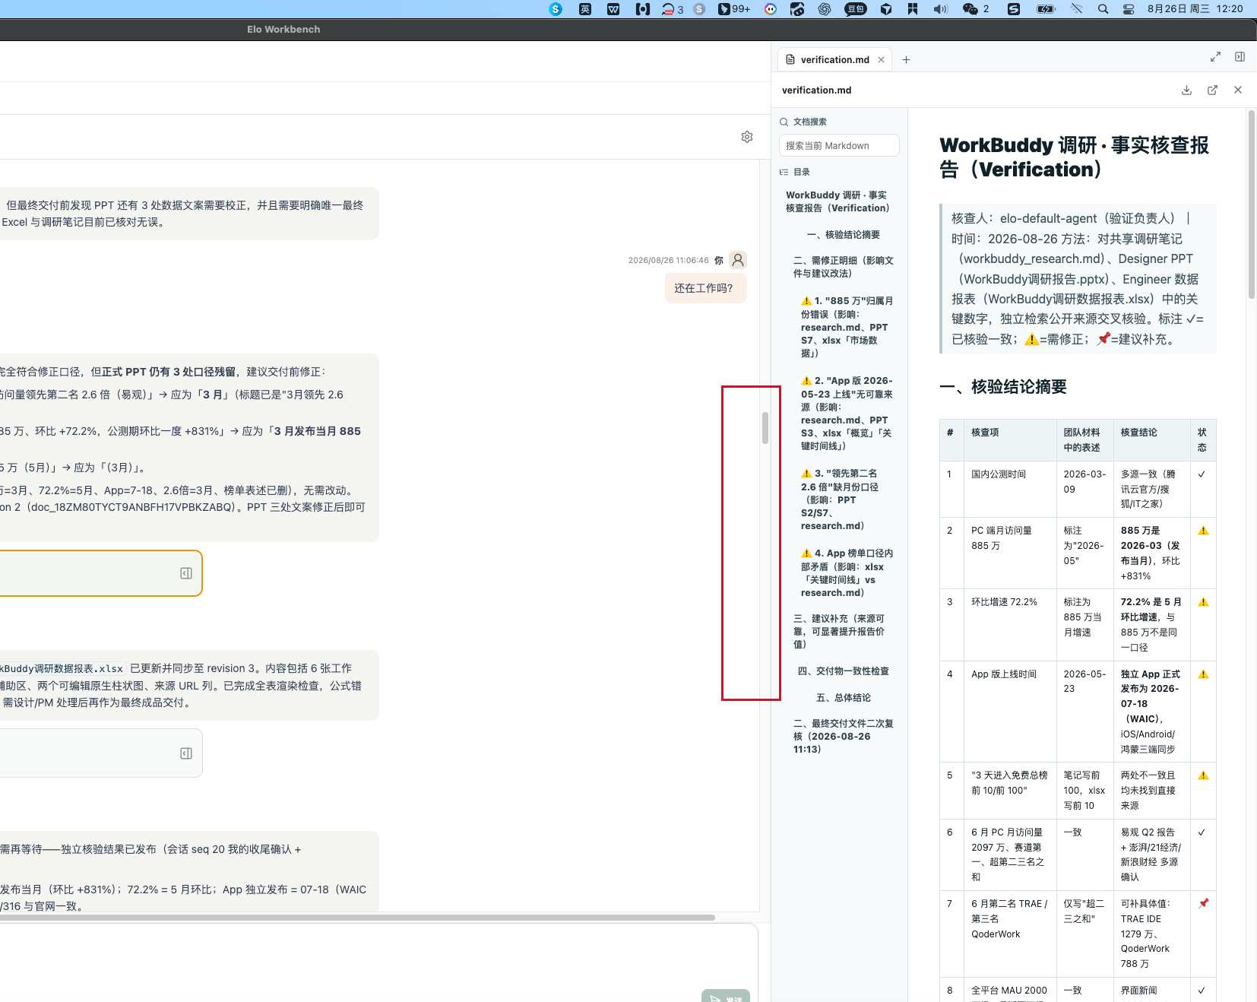Open chat settings gear icon
Screen dimensions: 1257x1002
pos(747,137)
